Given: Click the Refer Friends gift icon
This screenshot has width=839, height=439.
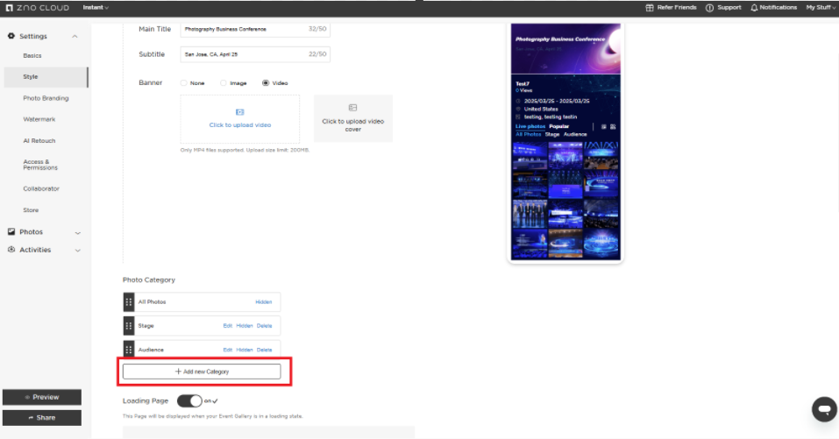Looking at the screenshot, I should (x=650, y=8).
